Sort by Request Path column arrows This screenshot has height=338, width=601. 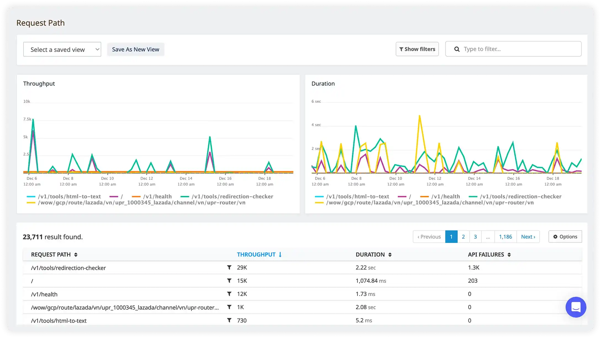point(76,255)
